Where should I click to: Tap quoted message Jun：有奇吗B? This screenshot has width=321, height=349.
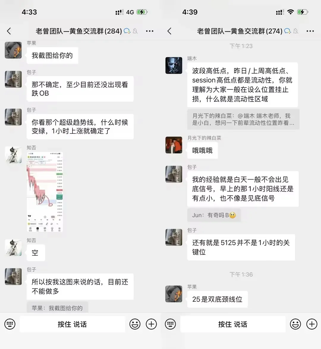pyautogui.click(x=214, y=215)
